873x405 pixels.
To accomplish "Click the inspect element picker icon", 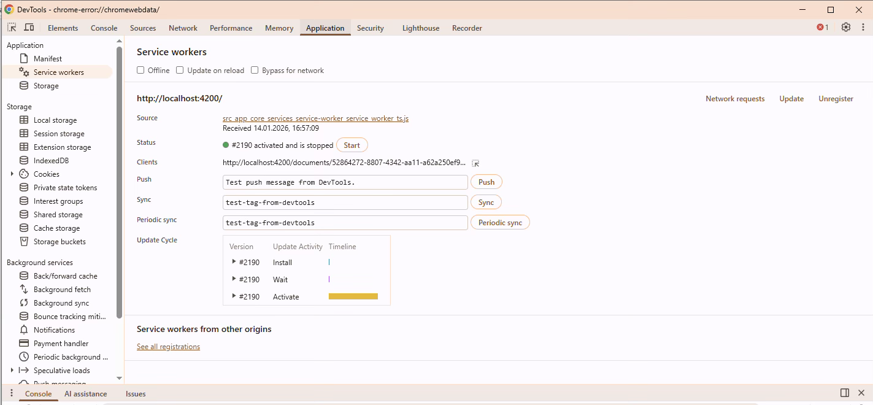I will tap(12, 28).
